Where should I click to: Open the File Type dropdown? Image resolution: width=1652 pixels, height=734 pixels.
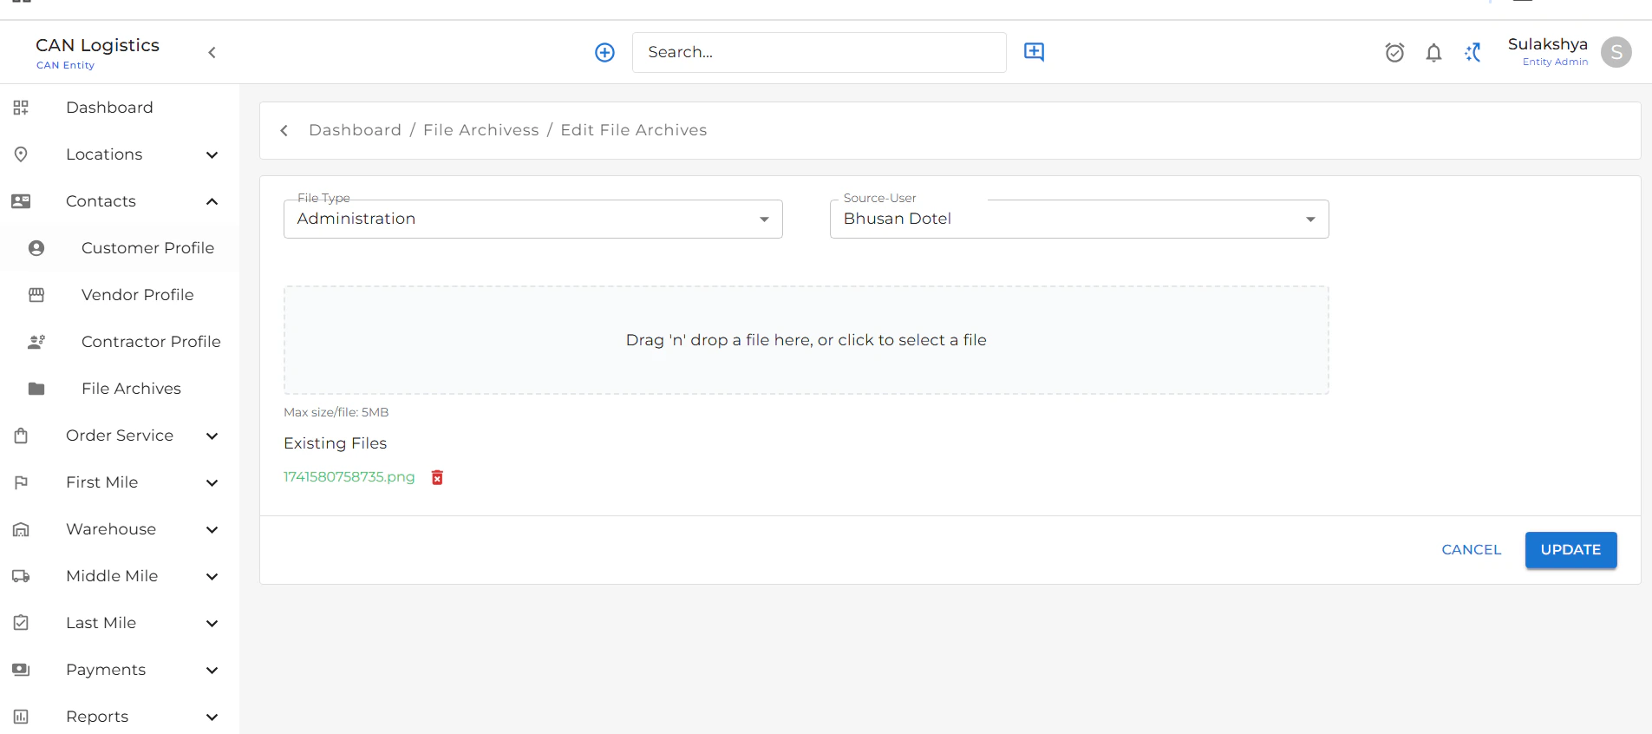[533, 219]
